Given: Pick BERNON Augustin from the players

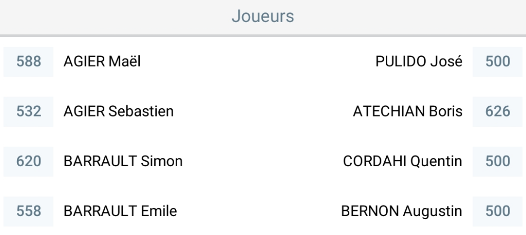Looking at the screenshot, I should (x=401, y=211).
